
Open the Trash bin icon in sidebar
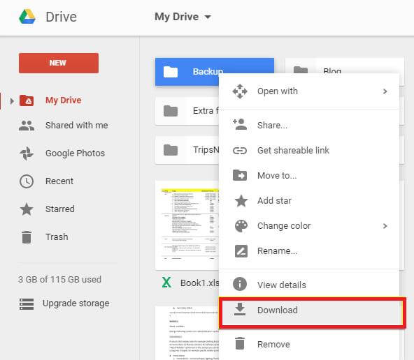(x=27, y=237)
